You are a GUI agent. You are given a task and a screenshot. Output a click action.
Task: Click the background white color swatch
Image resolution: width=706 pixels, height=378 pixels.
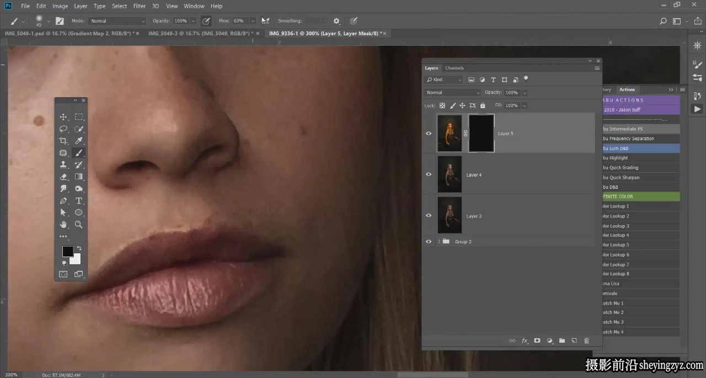(77, 260)
